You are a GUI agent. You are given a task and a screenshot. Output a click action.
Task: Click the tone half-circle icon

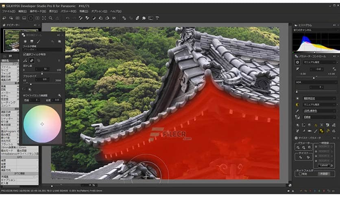point(298,105)
